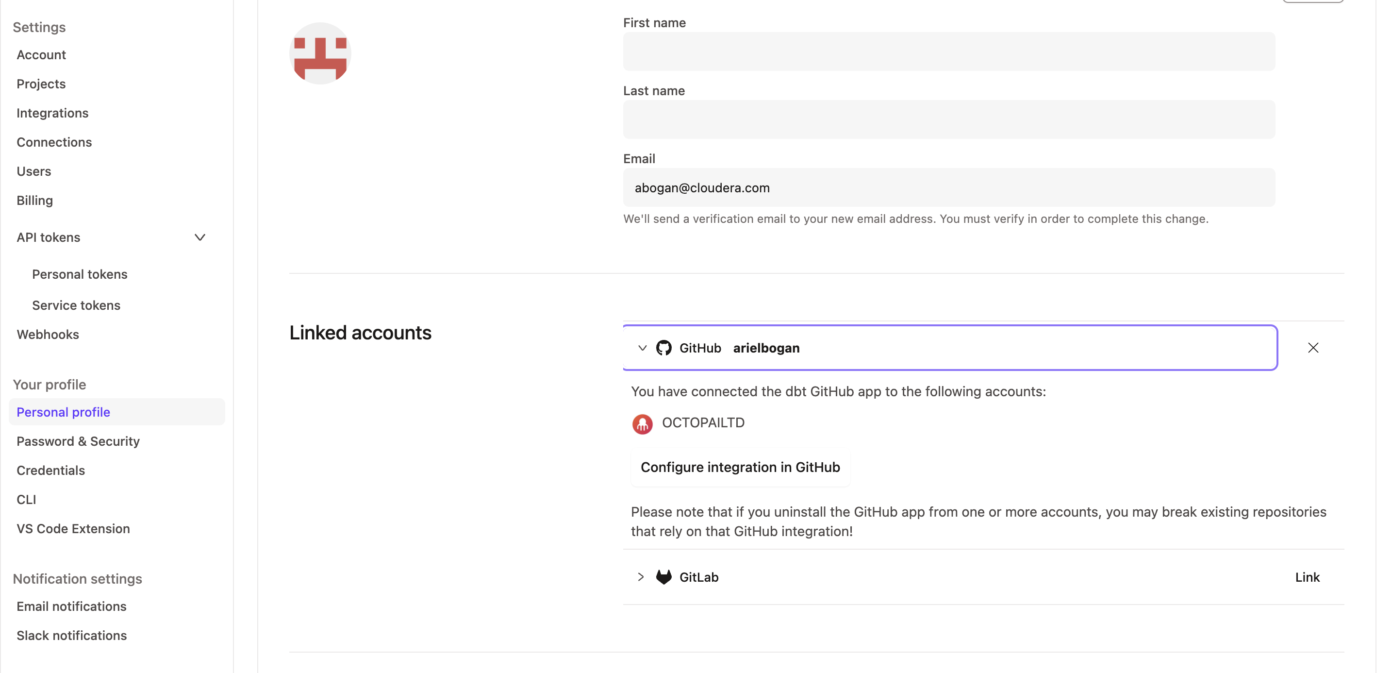This screenshot has height=673, width=1392.
Task: Open Webhooks settings
Action: click(x=48, y=334)
